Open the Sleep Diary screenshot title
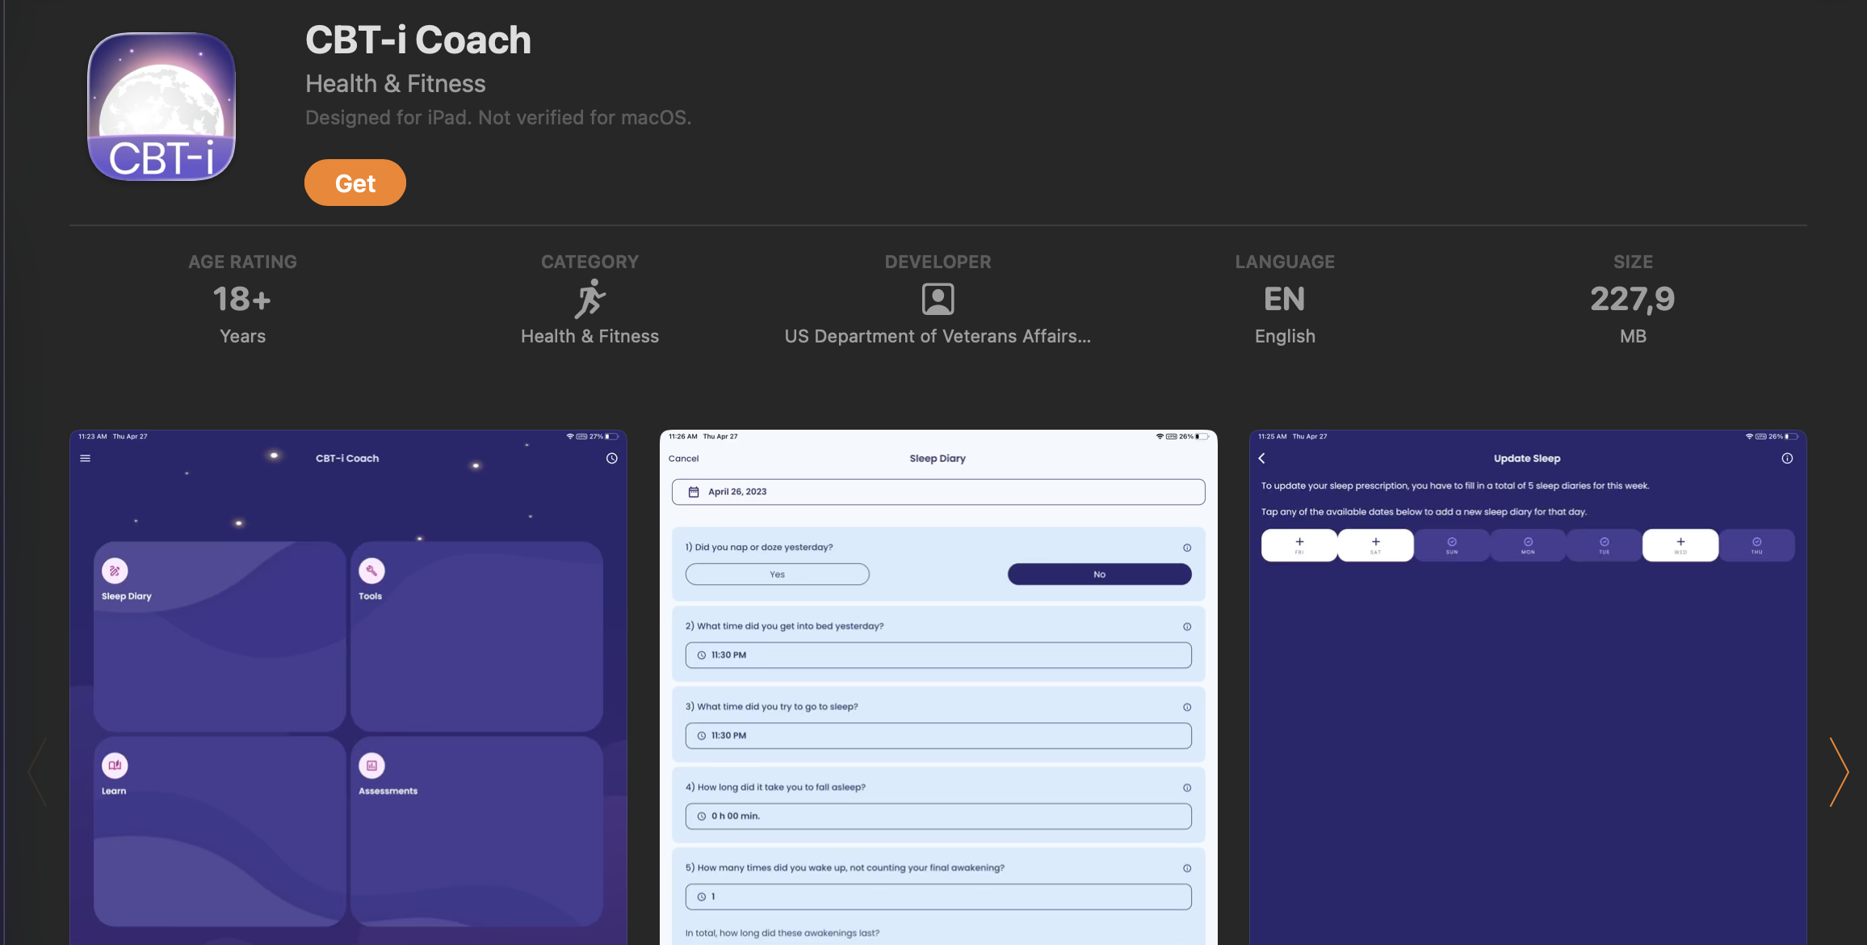 [x=938, y=459]
